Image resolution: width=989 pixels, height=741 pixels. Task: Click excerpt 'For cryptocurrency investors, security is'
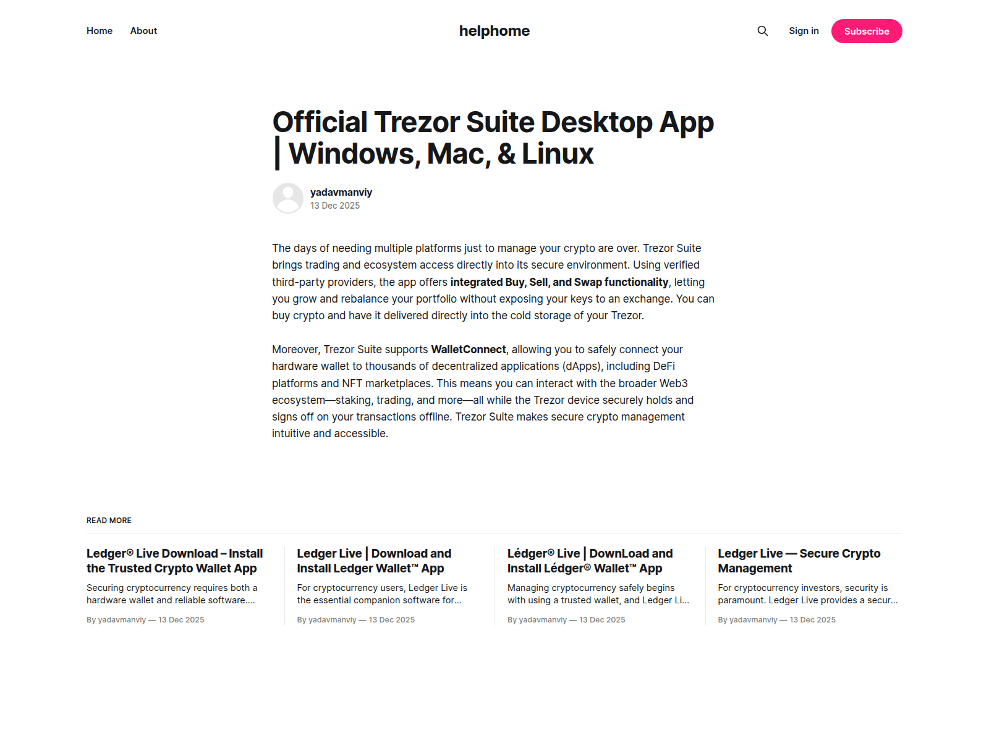point(808,594)
